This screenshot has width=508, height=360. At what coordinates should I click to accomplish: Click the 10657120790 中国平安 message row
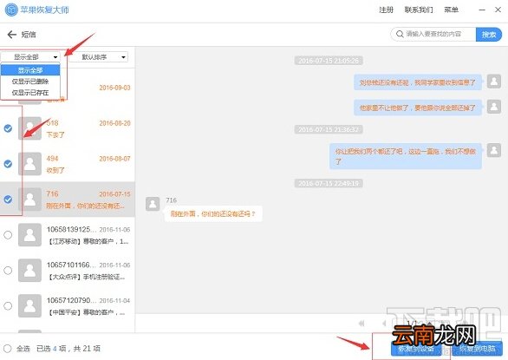point(68,306)
